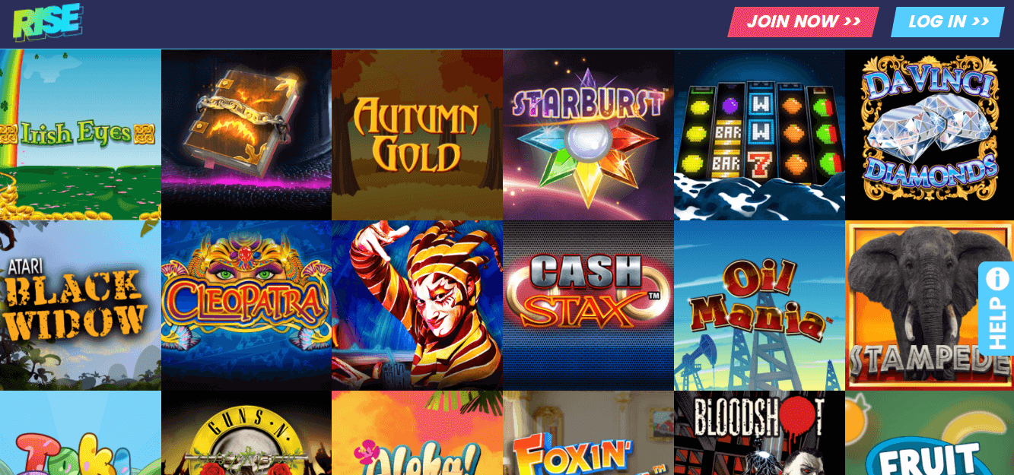
Task: Play the Cash Stax game
Action: (x=588, y=306)
